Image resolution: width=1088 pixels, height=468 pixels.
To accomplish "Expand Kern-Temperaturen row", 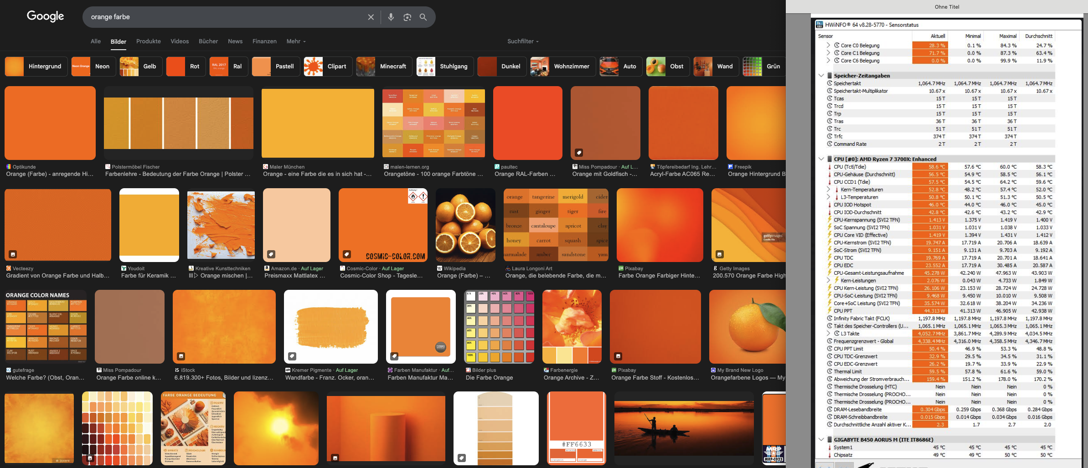I will 828,190.
